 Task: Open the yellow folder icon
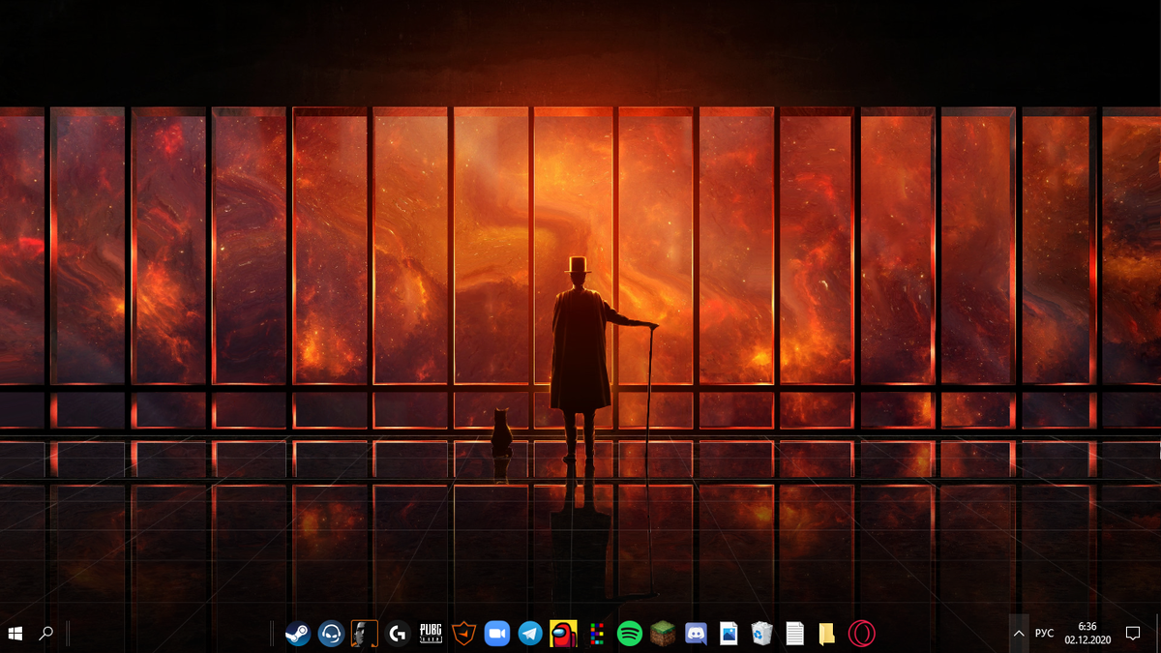[x=827, y=634]
